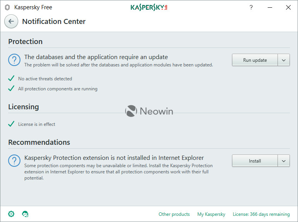Expand the Run update dropdown arrow

284,60
